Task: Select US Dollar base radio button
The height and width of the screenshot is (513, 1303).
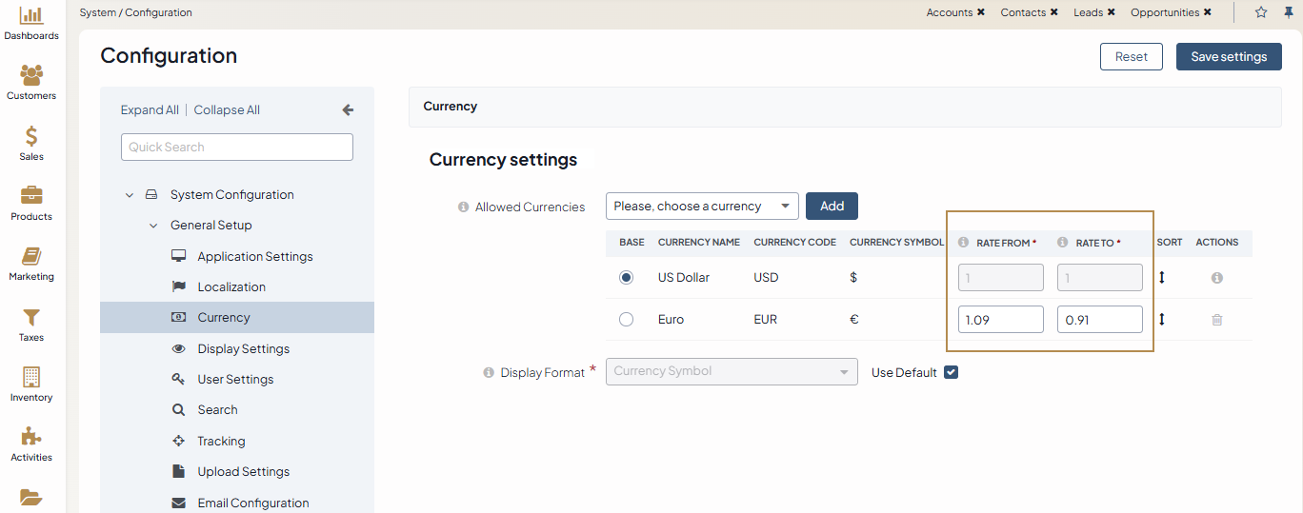Action: click(x=626, y=278)
